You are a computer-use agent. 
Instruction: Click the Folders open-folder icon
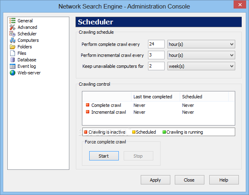click(13, 47)
